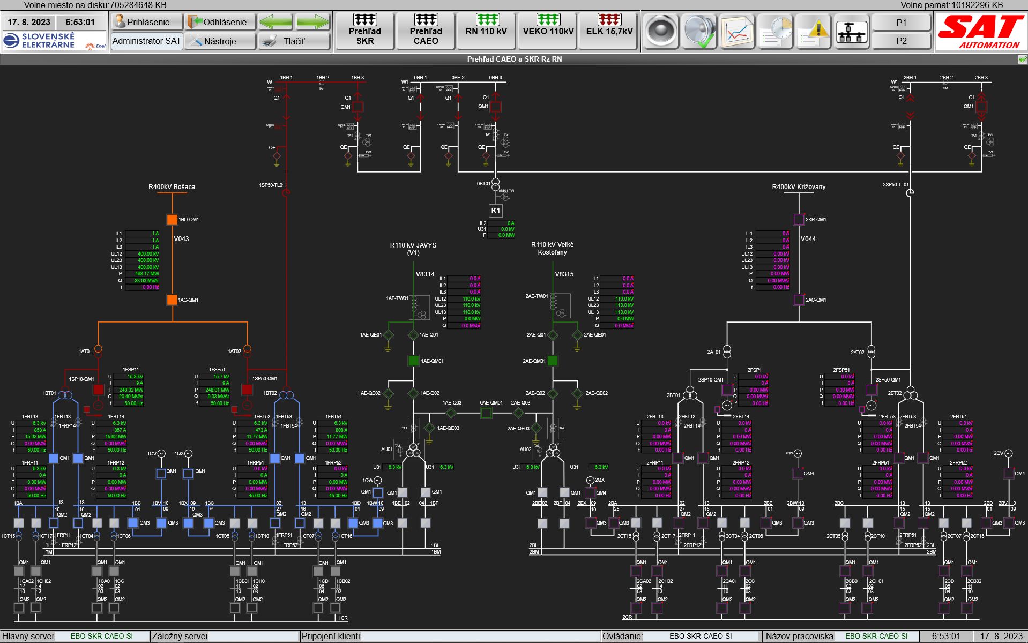Screen dimensions: 1028x643
Task: Click the R400kV Bošaca label
Action: [x=172, y=187]
